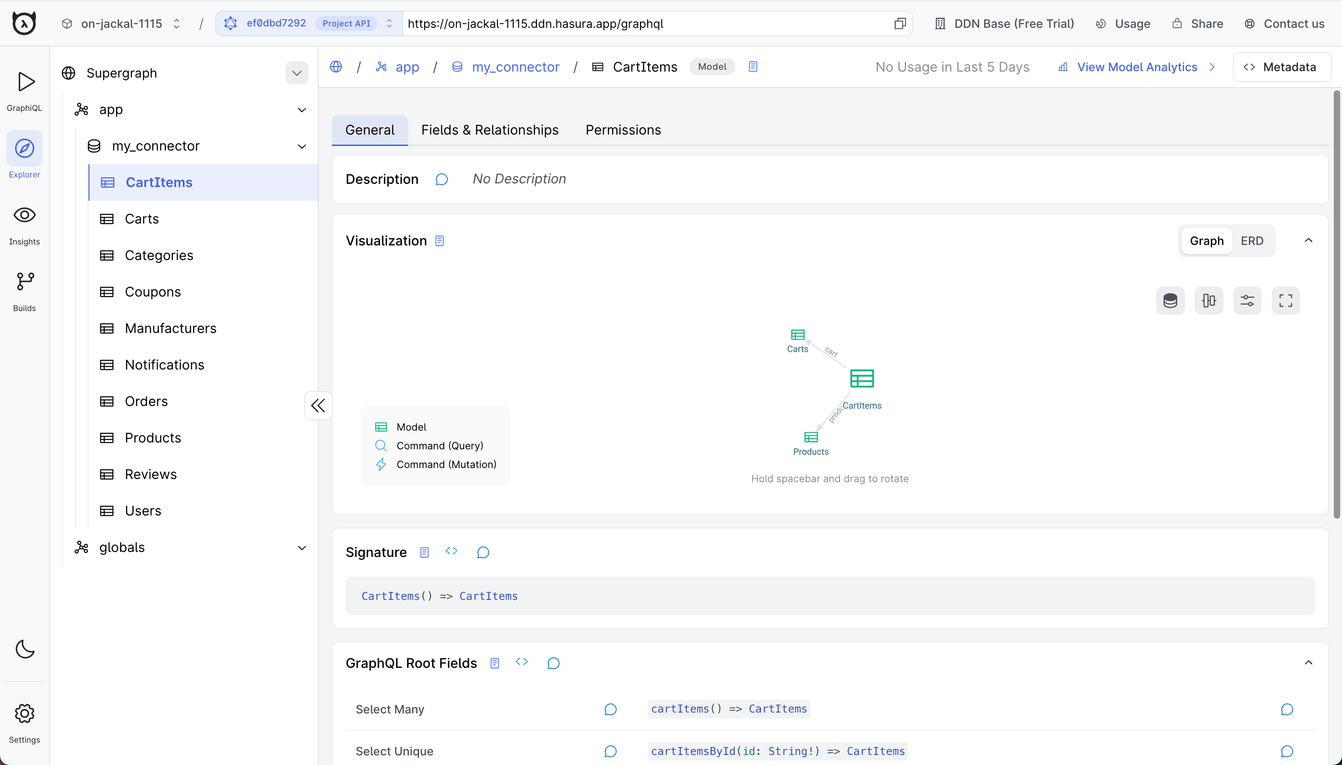This screenshot has width=1342, height=765.
Task: Open DDN Base (Free Trial) plan
Action: [1004, 24]
